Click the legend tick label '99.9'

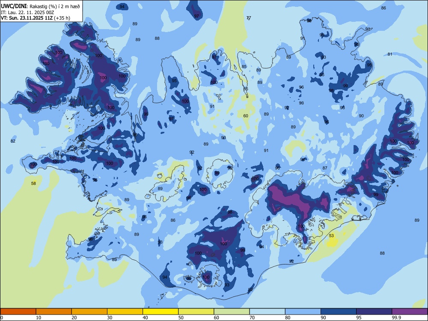pyautogui.click(x=396, y=318)
